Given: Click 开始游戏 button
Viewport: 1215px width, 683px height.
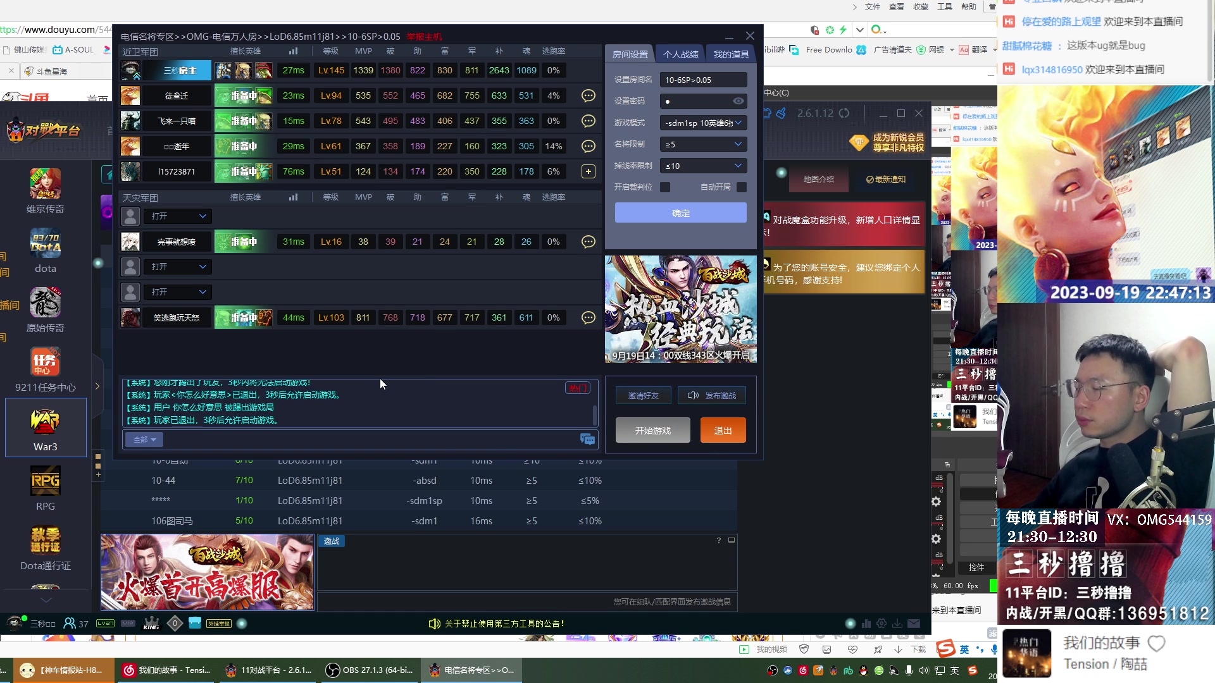Looking at the screenshot, I should coord(653,431).
